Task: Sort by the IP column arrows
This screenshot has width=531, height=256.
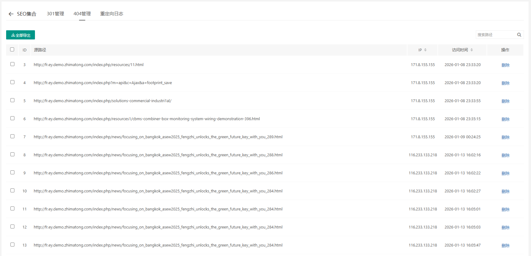Action: (x=425, y=50)
